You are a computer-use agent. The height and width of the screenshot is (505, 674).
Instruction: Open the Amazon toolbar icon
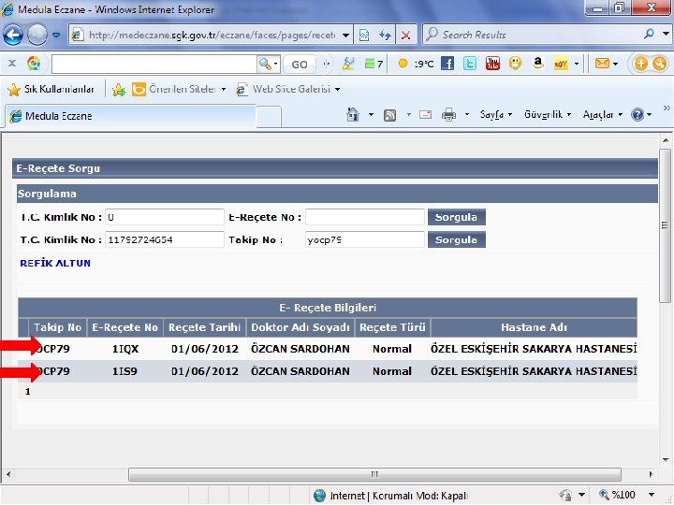537,64
